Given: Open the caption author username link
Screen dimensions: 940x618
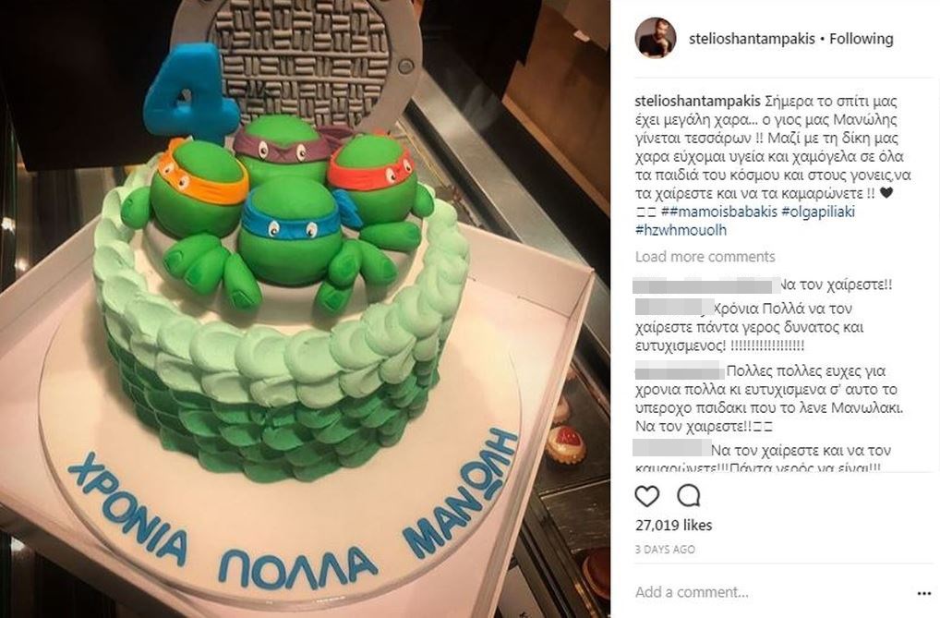Looking at the screenshot, I should point(698,100).
